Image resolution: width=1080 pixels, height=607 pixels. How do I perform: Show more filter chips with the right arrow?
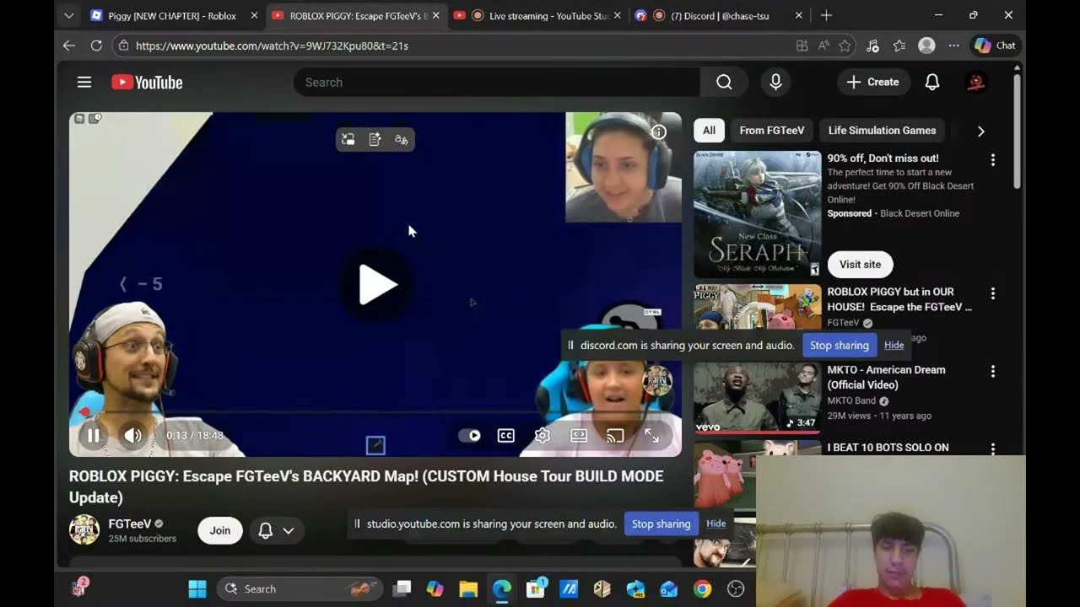980,131
